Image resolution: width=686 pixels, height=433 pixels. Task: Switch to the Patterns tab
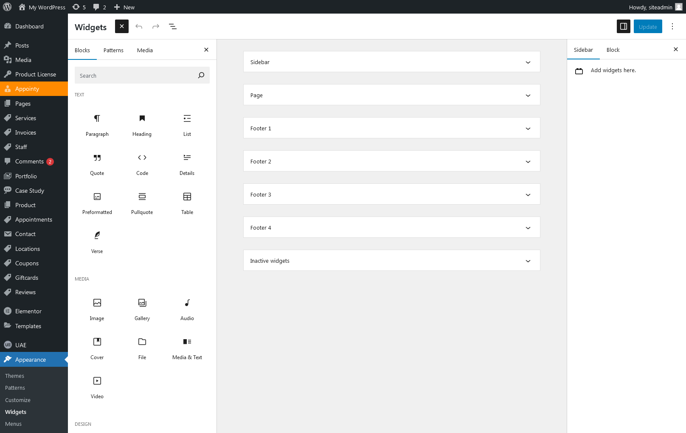pos(113,50)
